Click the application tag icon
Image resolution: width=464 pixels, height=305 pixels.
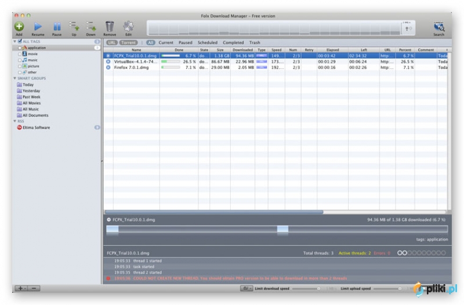tap(24, 48)
